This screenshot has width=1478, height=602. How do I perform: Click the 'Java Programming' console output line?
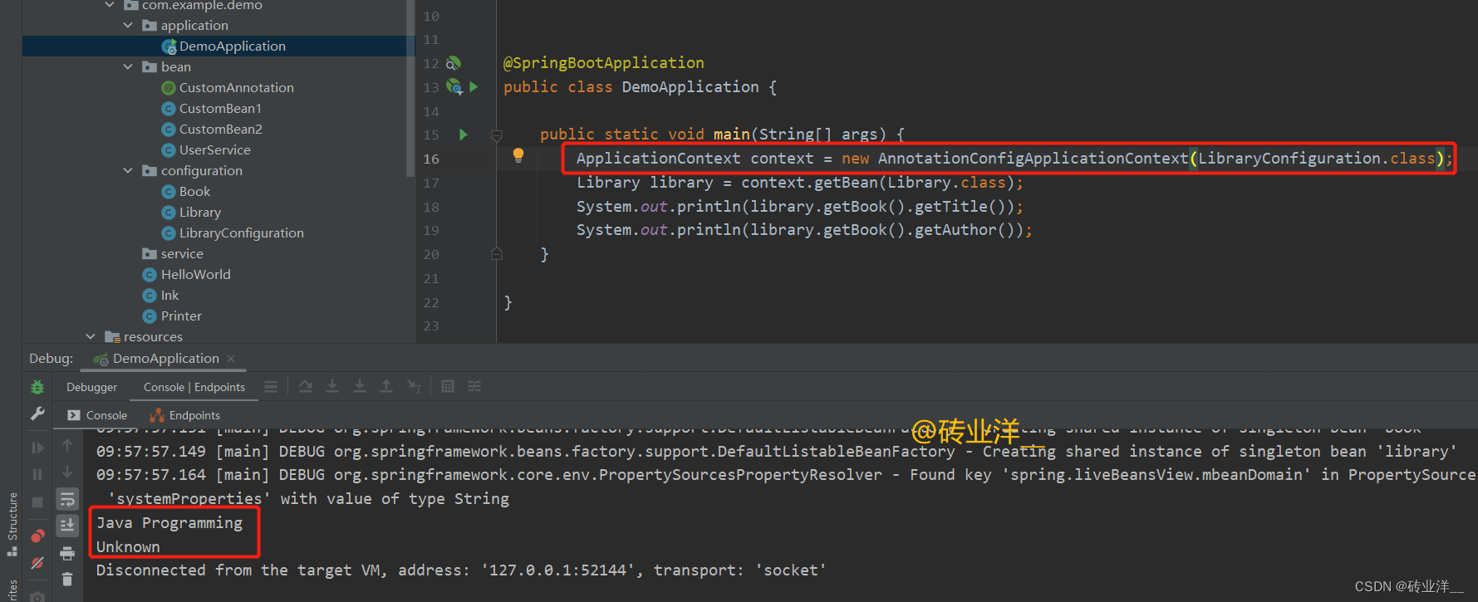(169, 523)
